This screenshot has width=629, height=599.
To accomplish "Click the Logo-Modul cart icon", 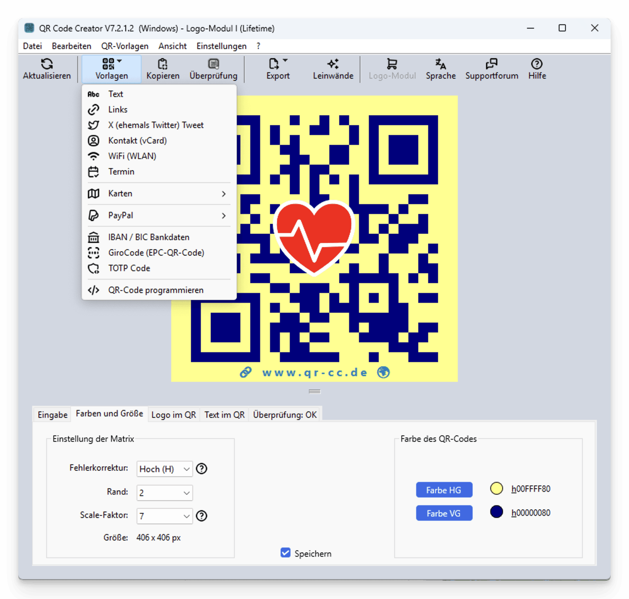I will pyautogui.click(x=392, y=64).
